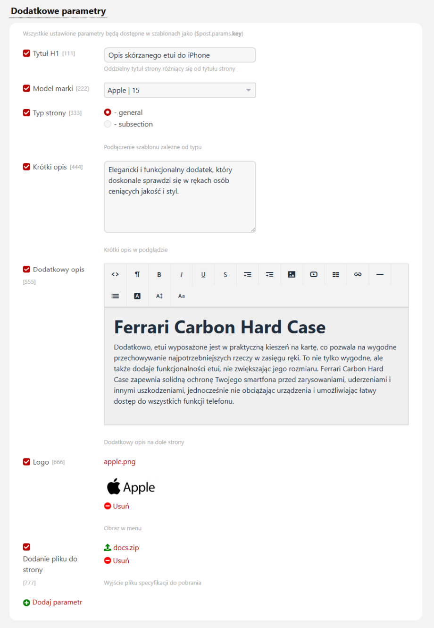Open text color picker in editor
The height and width of the screenshot is (628, 434).
pyautogui.click(x=137, y=296)
